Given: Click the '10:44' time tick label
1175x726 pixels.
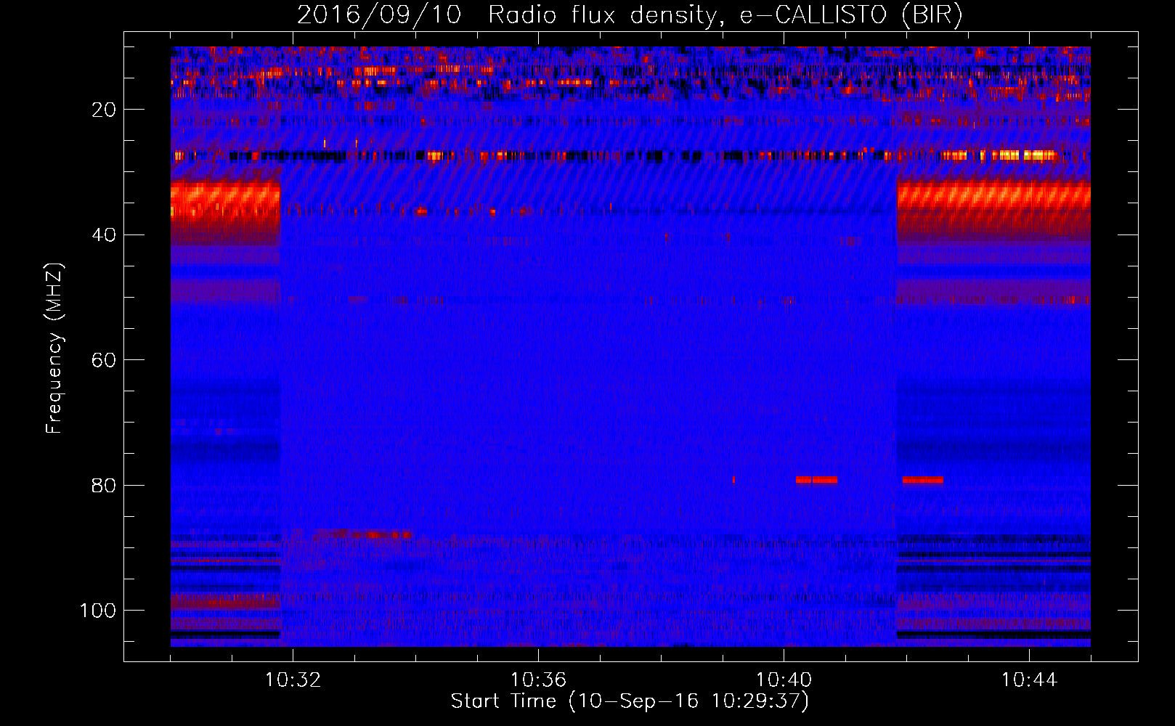Looking at the screenshot, I should click(x=1029, y=680).
